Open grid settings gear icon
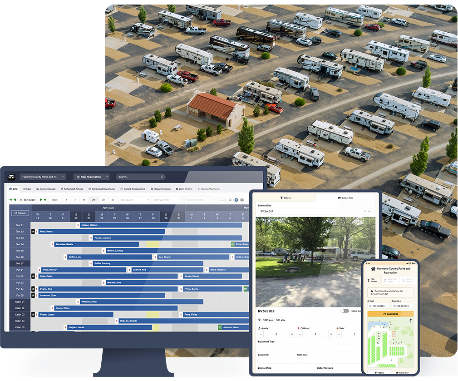 242,200
